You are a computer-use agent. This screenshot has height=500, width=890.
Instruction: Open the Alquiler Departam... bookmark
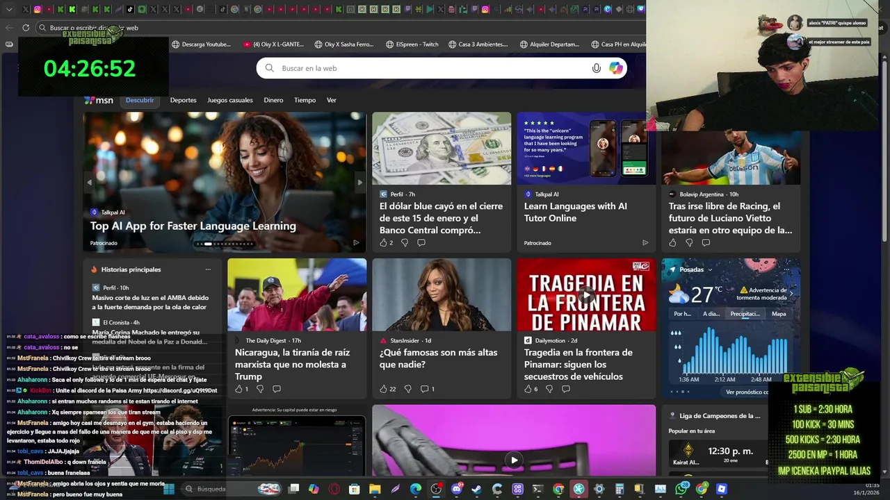pyautogui.click(x=549, y=44)
